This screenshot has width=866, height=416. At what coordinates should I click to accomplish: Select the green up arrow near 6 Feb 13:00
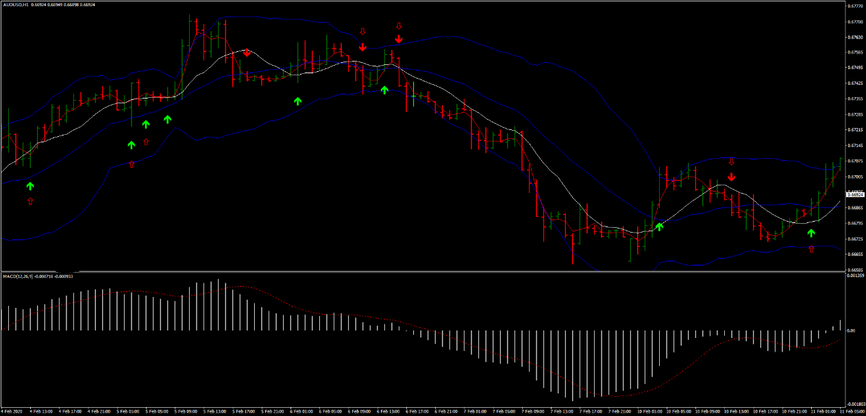click(384, 90)
